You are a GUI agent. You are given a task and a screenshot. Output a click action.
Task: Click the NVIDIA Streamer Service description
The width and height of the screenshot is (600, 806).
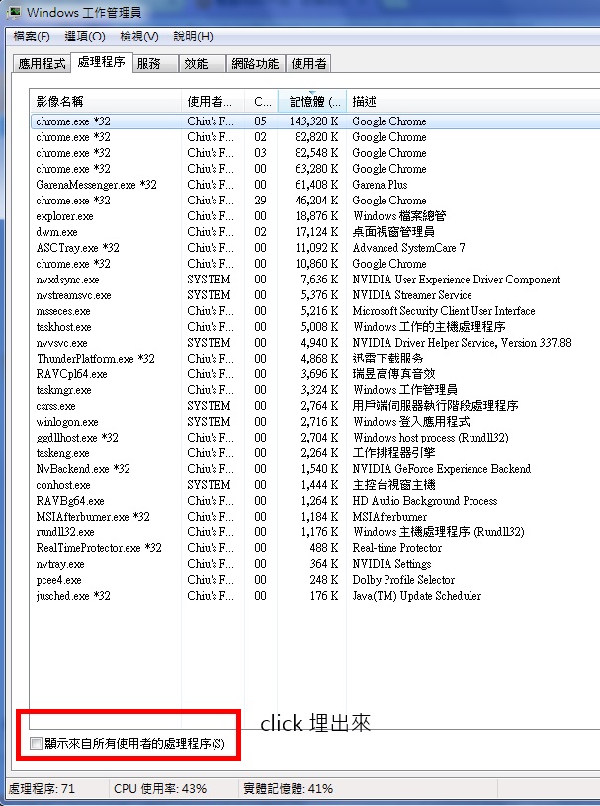[411, 295]
